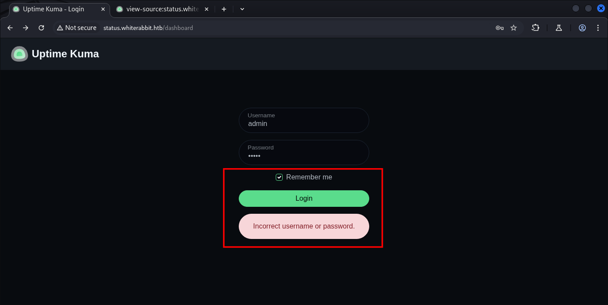Click the browser forward arrow

(x=26, y=28)
